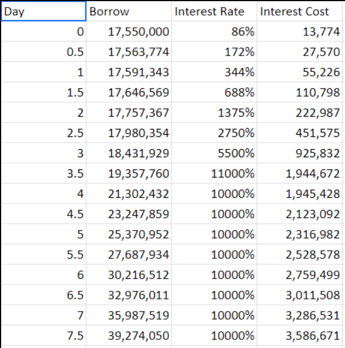This screenshot has width=345, height=348.
Task: Click the Day cell containing 0.5
Action: 44,51
